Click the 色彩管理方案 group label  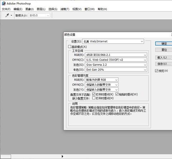pos(80,76)
